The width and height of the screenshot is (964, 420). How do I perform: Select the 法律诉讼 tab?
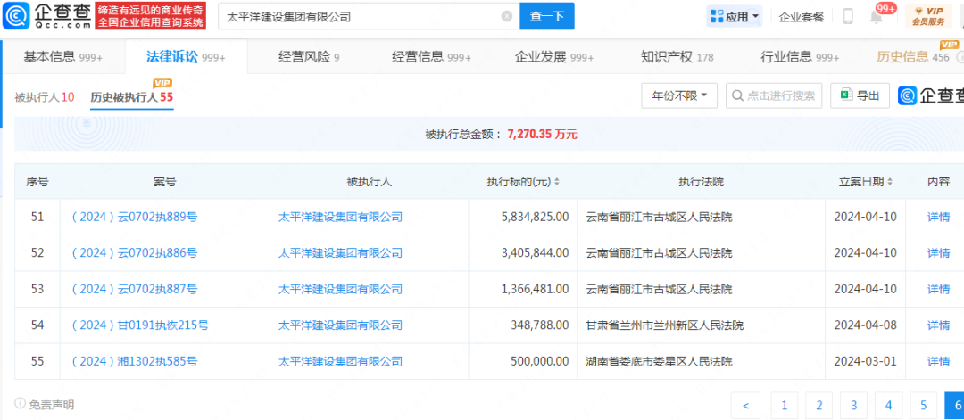tap(186, 57)
